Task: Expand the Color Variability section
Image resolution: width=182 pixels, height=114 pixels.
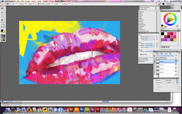Action: coord(139,58)
